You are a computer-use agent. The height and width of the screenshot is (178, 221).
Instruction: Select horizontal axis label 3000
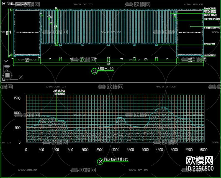click(x=116, y=150)
